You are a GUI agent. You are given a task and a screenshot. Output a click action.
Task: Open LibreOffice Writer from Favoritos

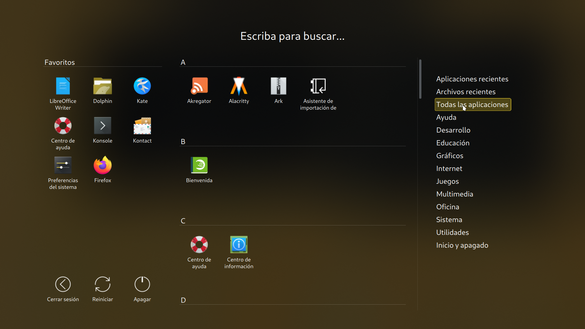[63, 93]
